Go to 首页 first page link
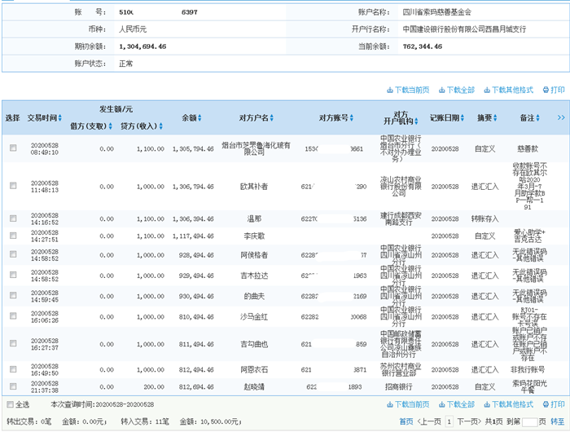 tap(406, 421)
